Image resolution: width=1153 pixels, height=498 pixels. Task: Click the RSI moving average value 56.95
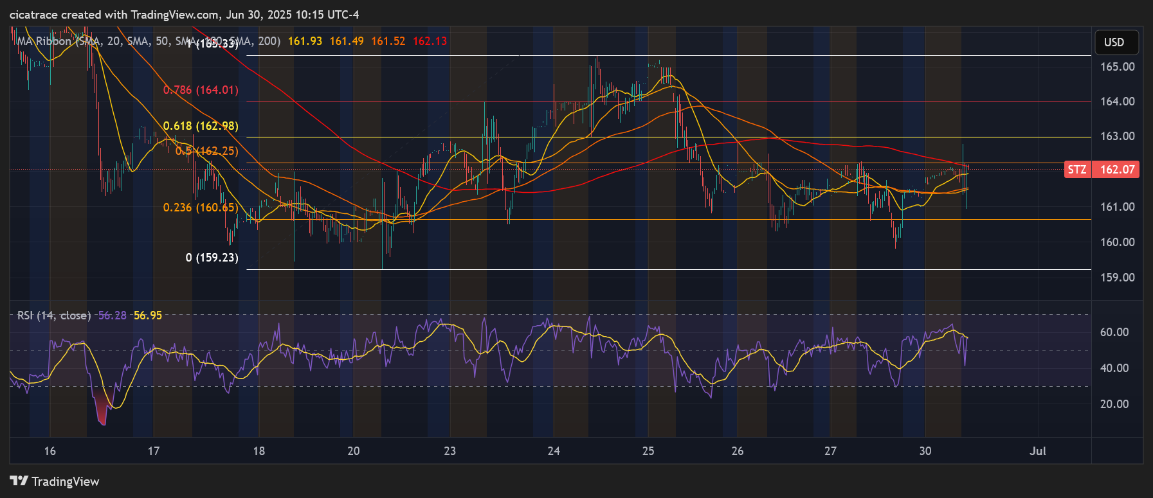148,316
